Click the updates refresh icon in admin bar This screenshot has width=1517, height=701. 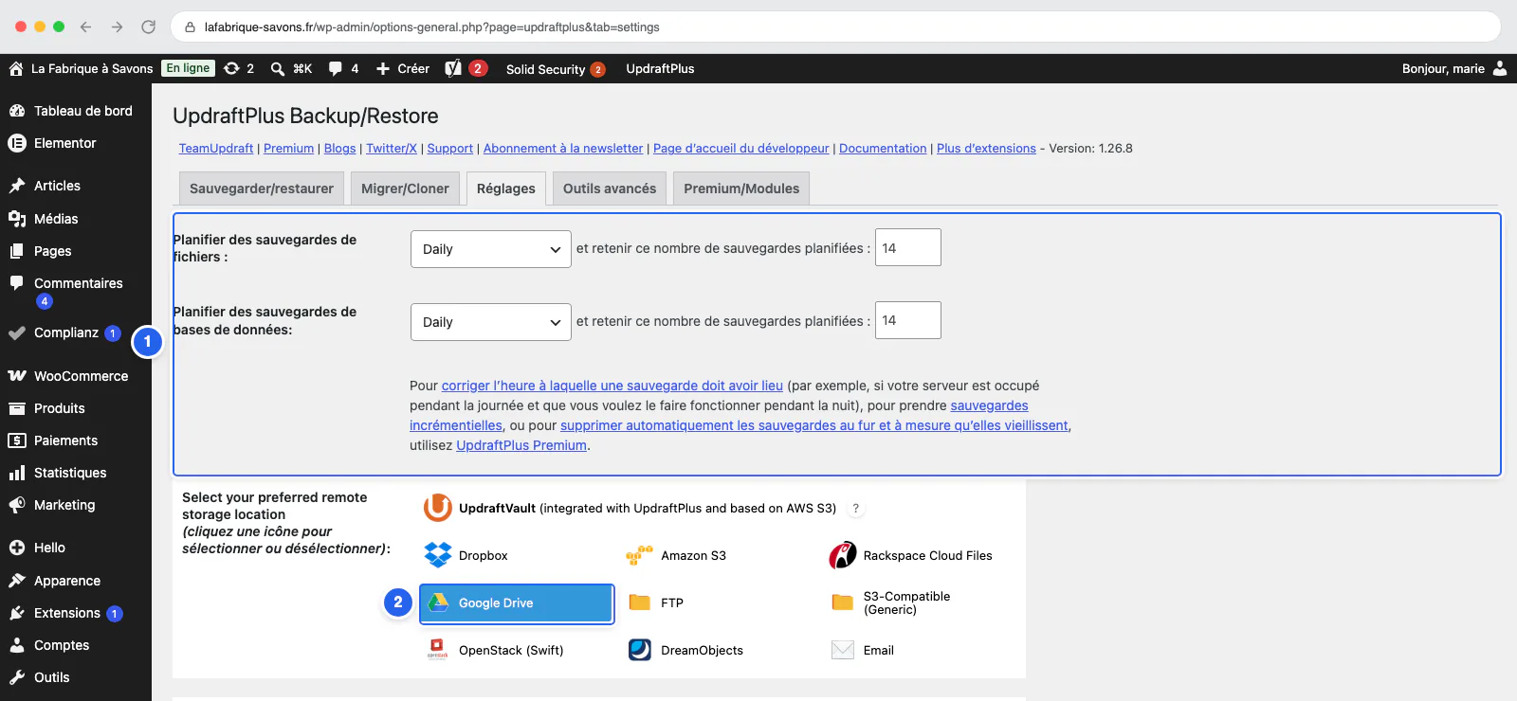[231, 68]
